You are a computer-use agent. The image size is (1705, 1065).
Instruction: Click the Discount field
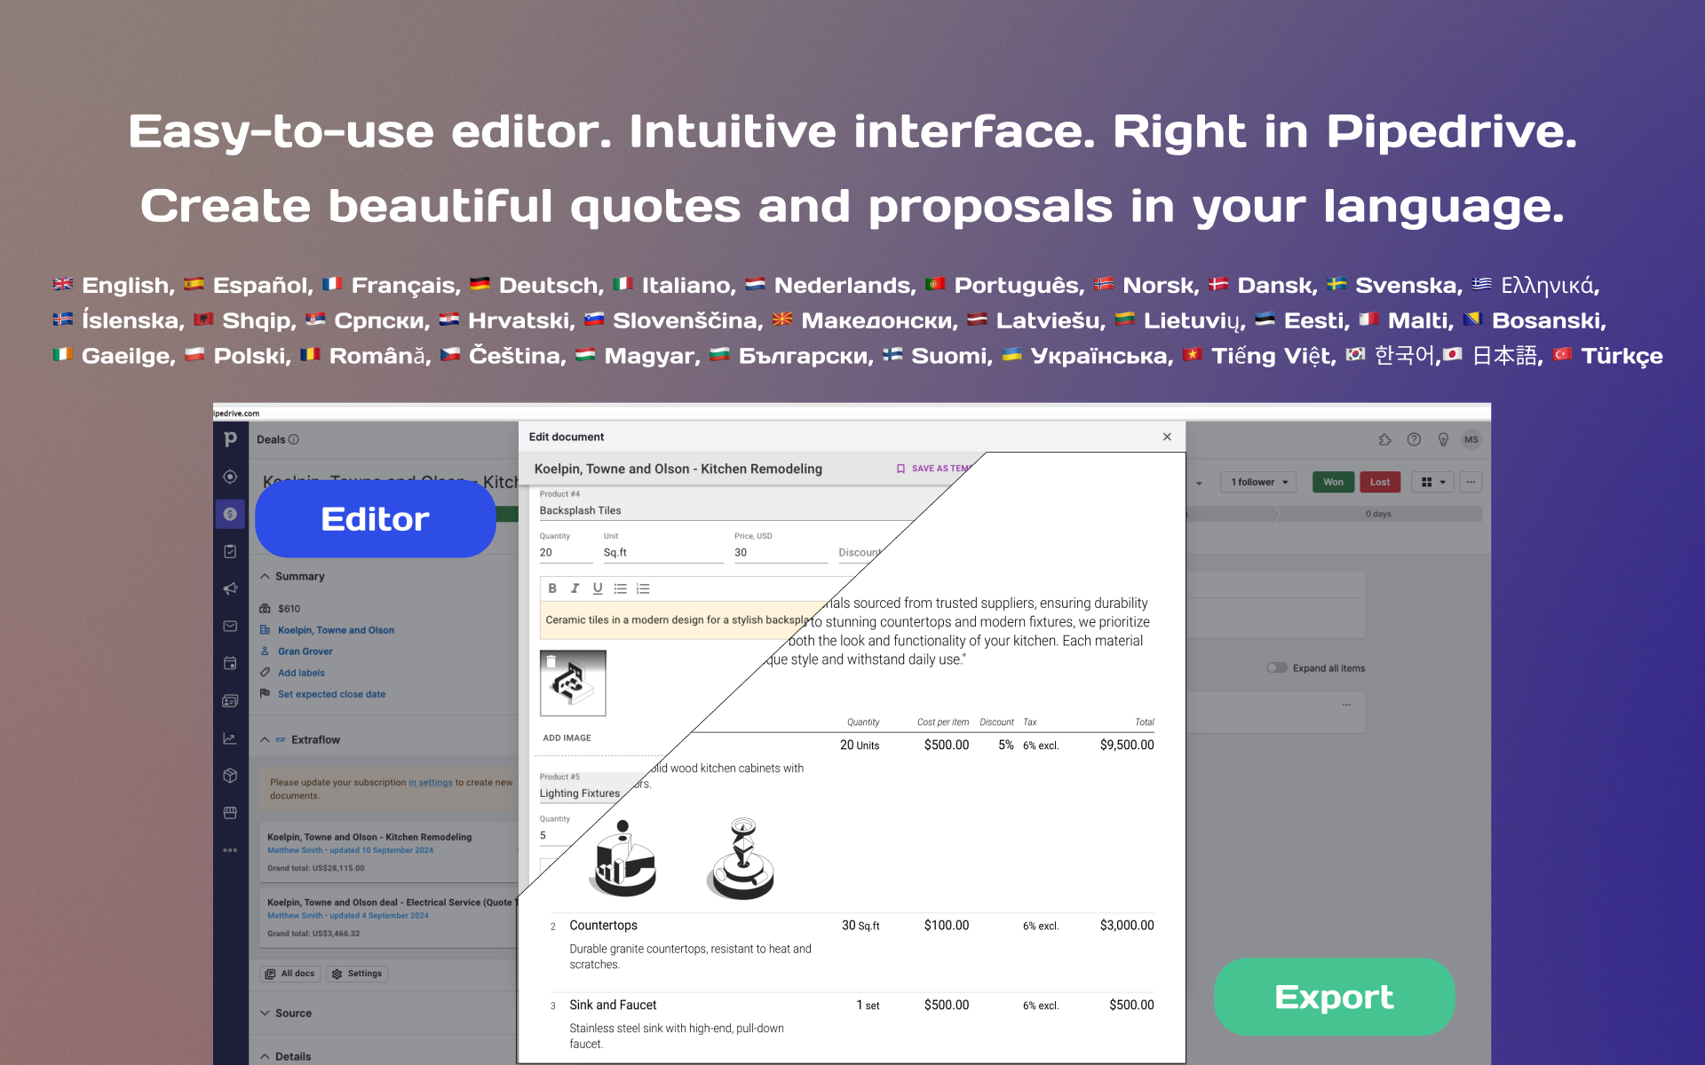pyautogui.click(x=860, y=552)
